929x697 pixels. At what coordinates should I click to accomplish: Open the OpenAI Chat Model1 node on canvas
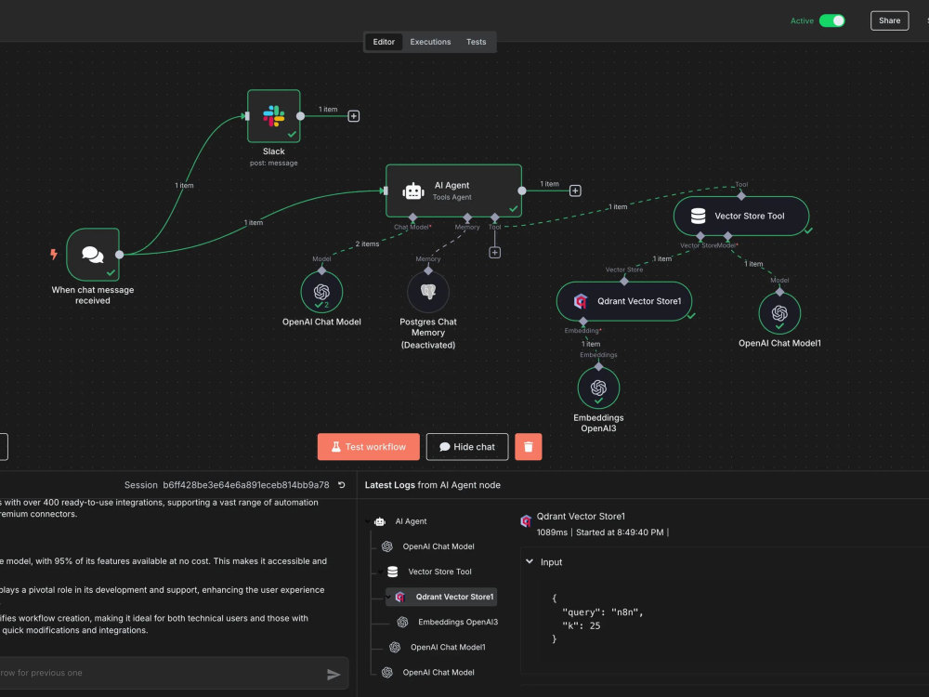click(x=779, y=313)
